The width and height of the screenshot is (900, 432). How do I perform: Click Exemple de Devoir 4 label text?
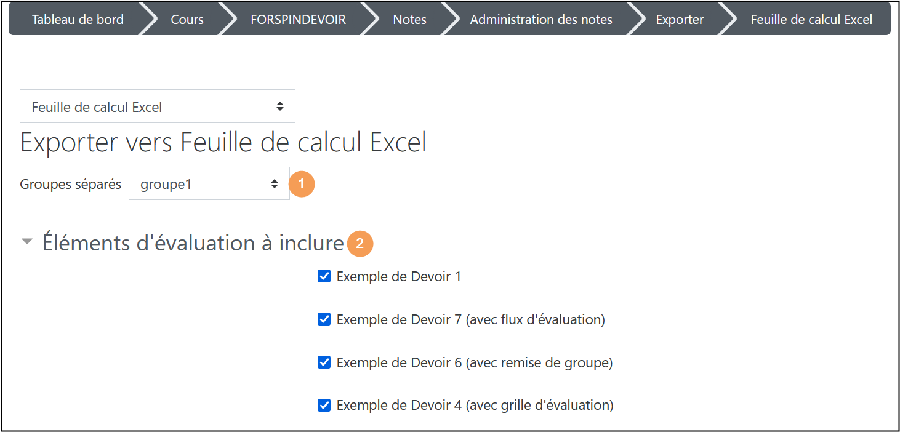[475, 405]
